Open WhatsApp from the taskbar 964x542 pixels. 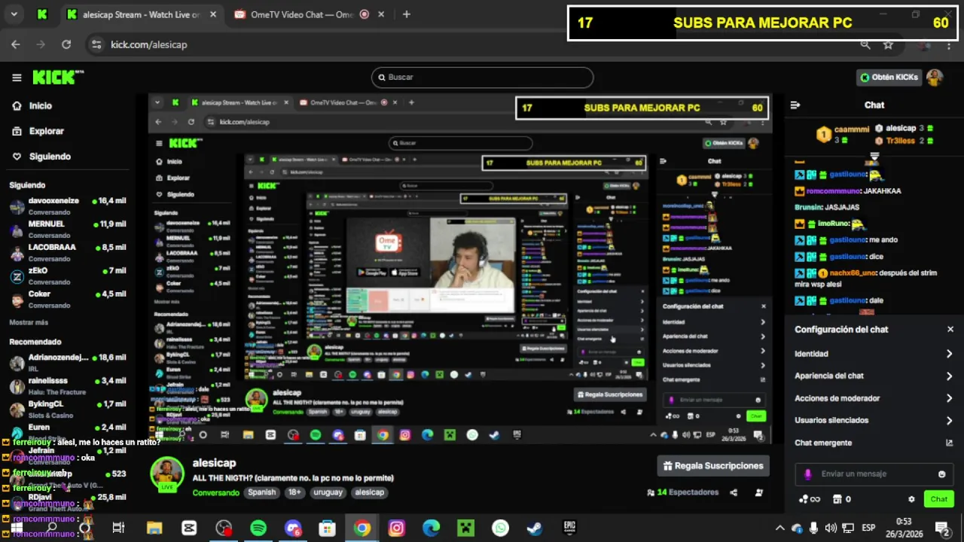click(x=500, y=528)
